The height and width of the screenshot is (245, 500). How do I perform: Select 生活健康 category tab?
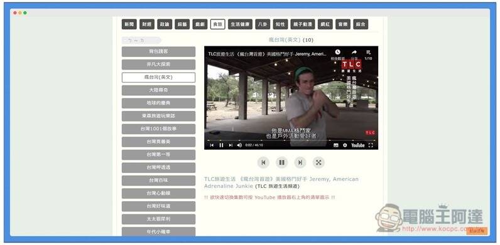[x=240, y=24]
